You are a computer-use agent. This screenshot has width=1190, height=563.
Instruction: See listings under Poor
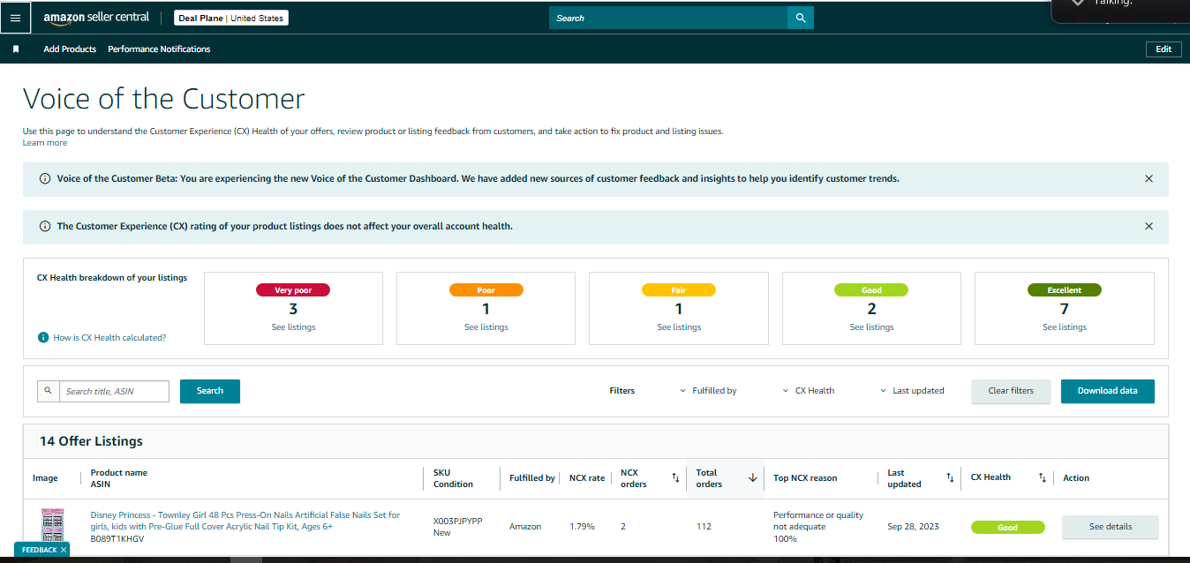click(486, 327)
